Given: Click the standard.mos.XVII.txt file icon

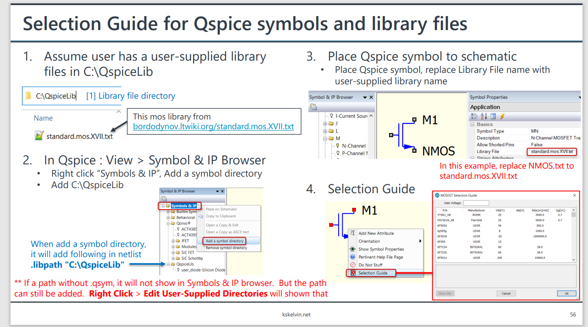Looking at the screenshot, I should [x=39, y=136].
